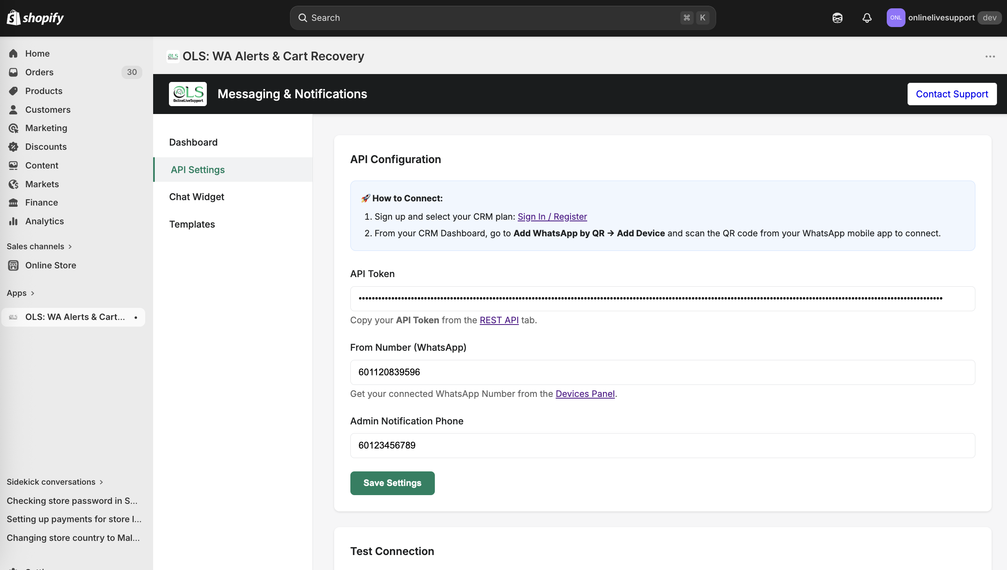Click the Orders inbox icon
The image size is (1007, 570).
[x=13, y=72]
